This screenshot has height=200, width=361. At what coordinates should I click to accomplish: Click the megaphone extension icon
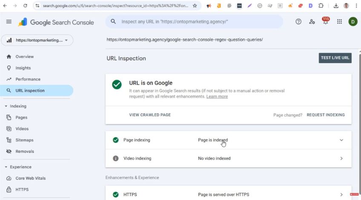tap(209, 6)
